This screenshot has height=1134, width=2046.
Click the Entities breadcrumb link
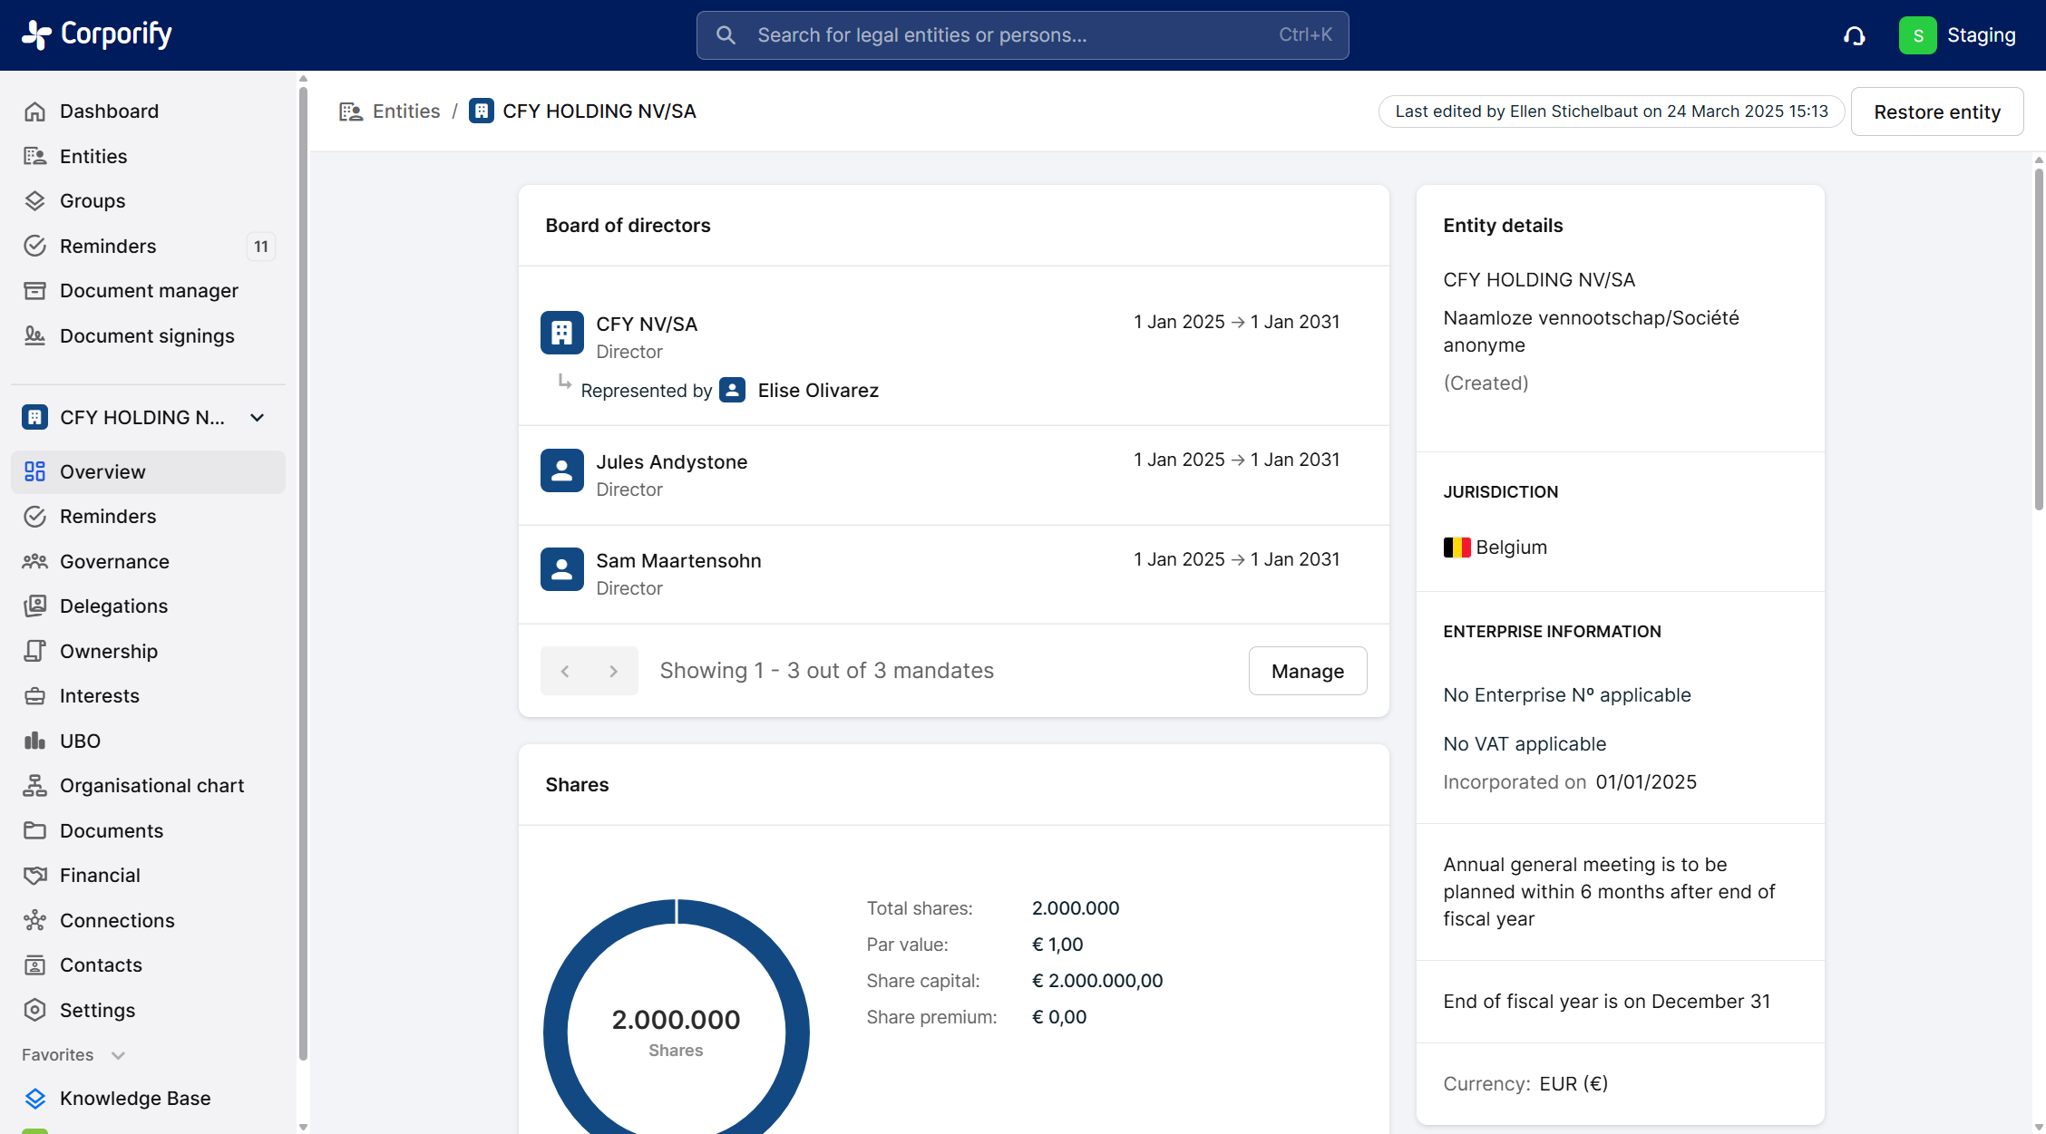click(x=405, y=111)
